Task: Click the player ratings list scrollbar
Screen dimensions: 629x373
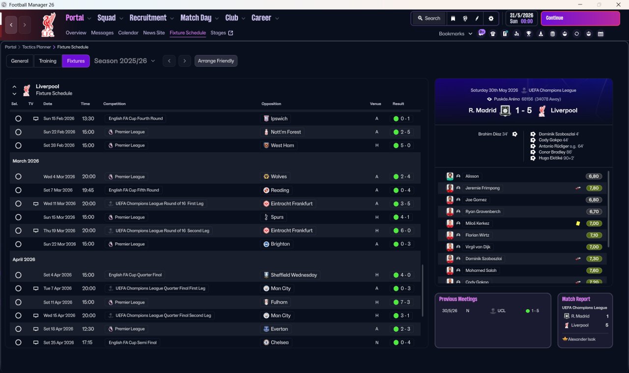Action: 609,209
